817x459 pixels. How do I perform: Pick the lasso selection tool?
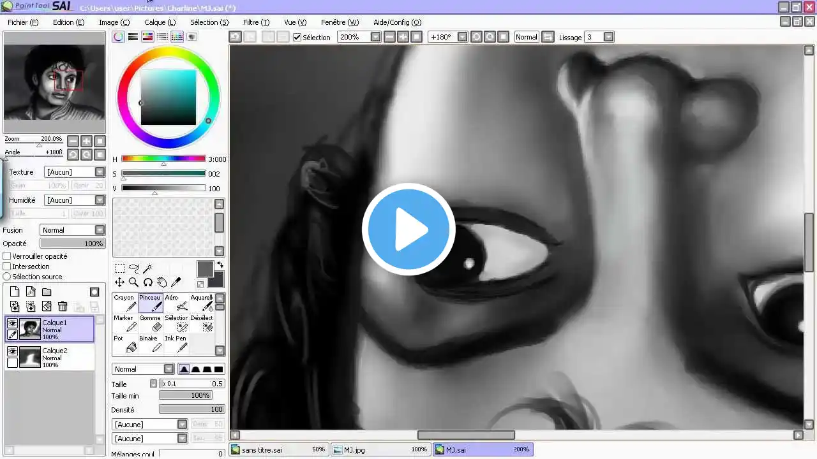(133, 268)
